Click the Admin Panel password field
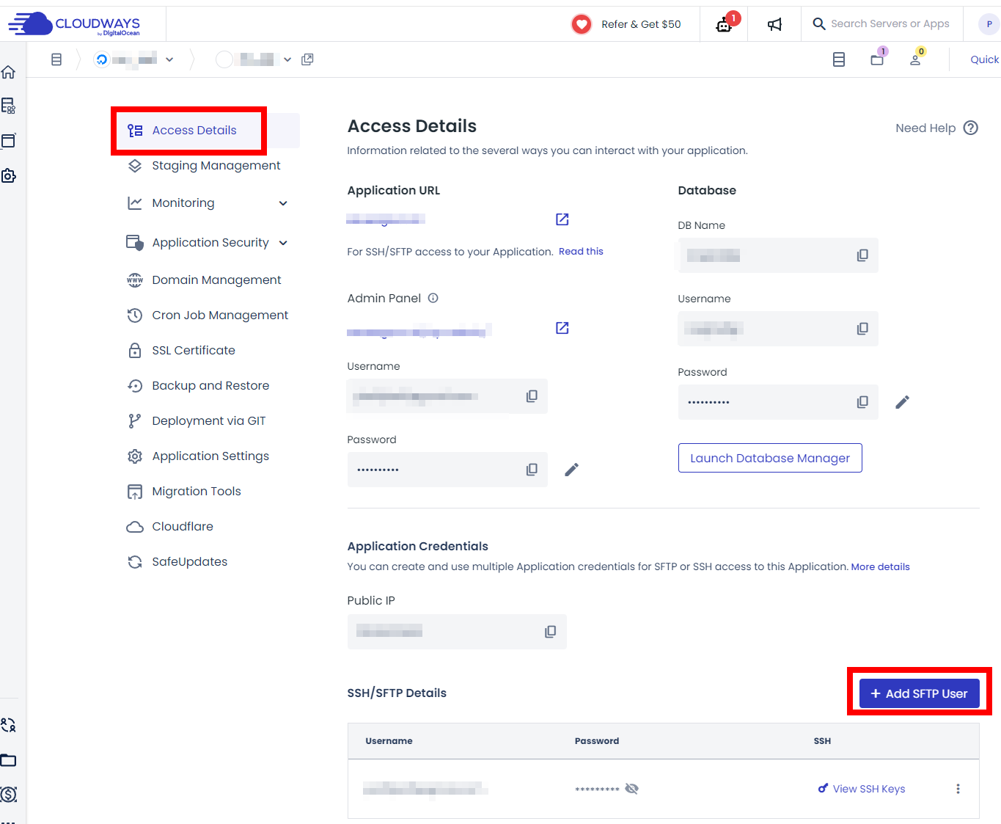The width and height of the screenshot is (1001, 824). (447, 470)
